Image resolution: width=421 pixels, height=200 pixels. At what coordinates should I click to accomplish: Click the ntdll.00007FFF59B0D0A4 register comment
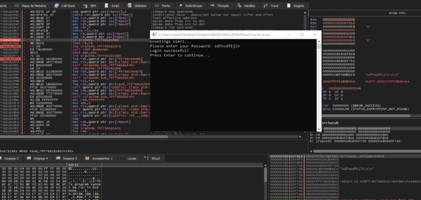387,82
